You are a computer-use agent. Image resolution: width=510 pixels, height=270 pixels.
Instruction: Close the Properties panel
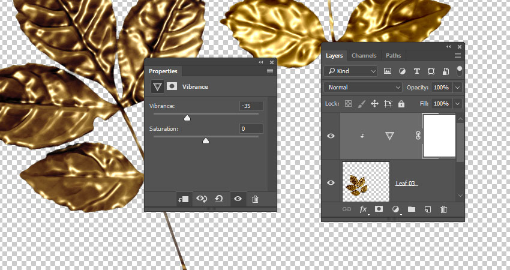[x=272, y=62]
